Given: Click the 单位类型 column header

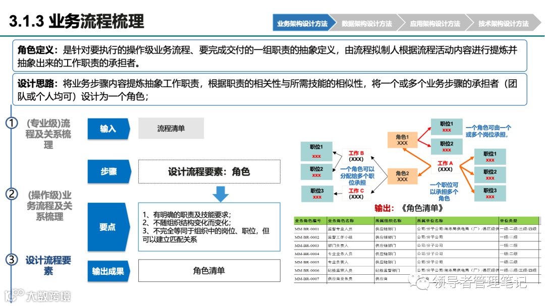Looking at the screenshot, I should point(519,221).
